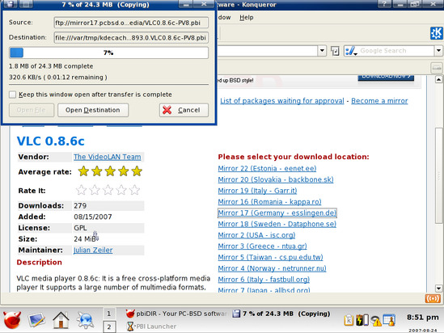The image size is (444, 333).
Task: Launch the Konqueror globe icon in the panel
Action: pyautogui.click(x=85, y=320)
